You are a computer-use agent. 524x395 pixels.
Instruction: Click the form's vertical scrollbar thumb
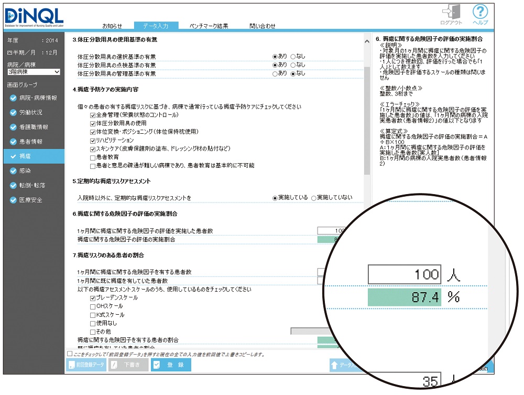click(x=367, y=121)
